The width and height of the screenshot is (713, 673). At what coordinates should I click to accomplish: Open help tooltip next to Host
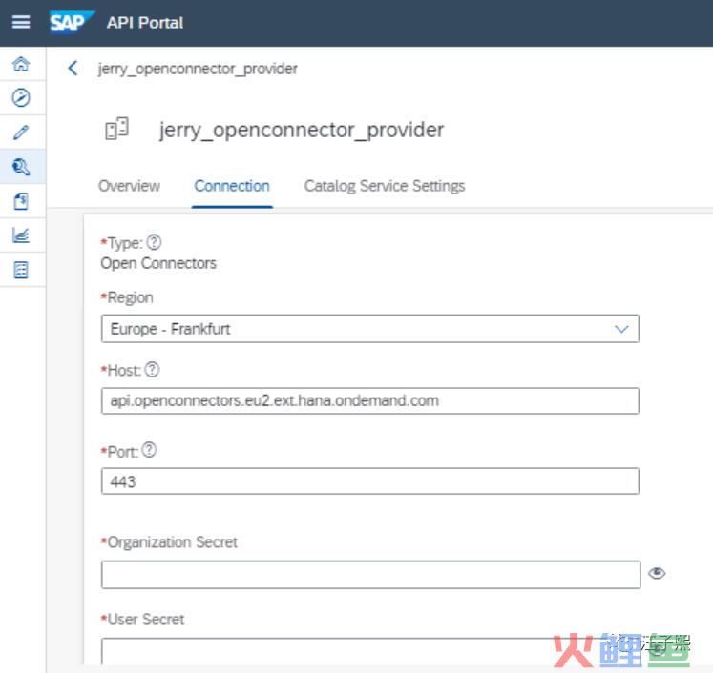(x=151, y=370)
